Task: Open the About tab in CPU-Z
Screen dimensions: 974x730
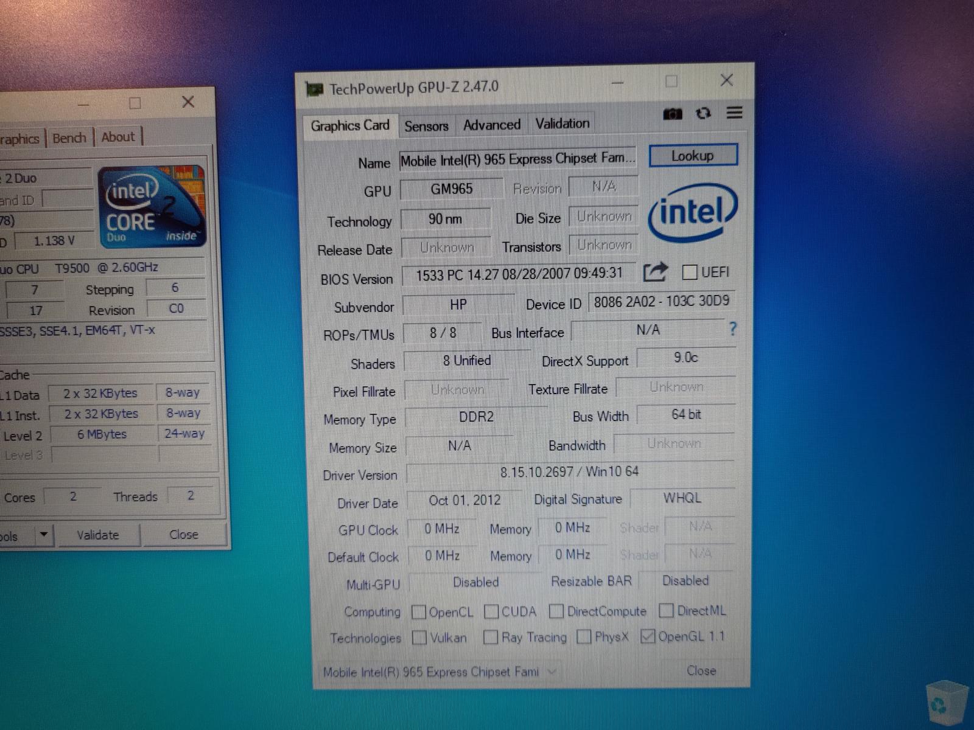Action: 118,137
